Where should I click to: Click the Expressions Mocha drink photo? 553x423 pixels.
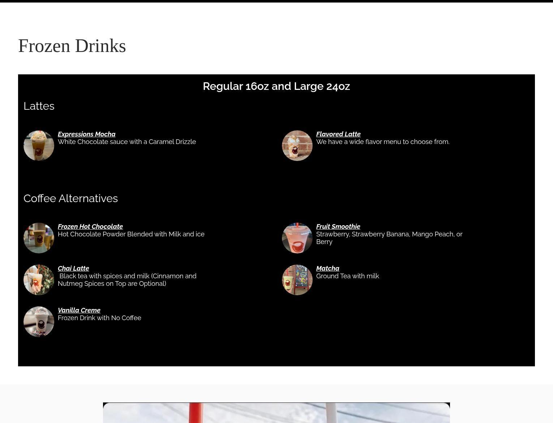(39, 145)
